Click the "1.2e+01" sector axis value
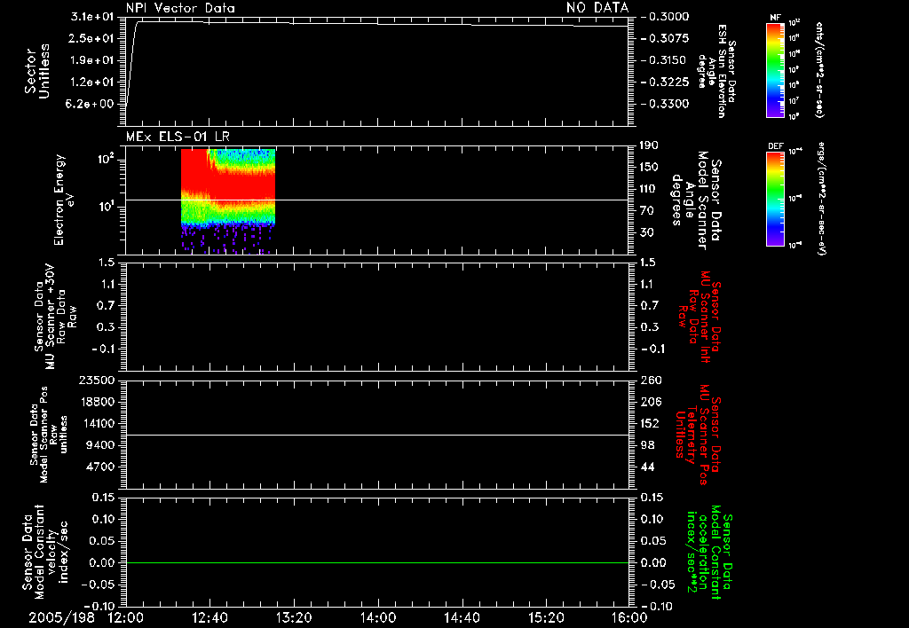The image size is (909, 628). click(91, 82)
